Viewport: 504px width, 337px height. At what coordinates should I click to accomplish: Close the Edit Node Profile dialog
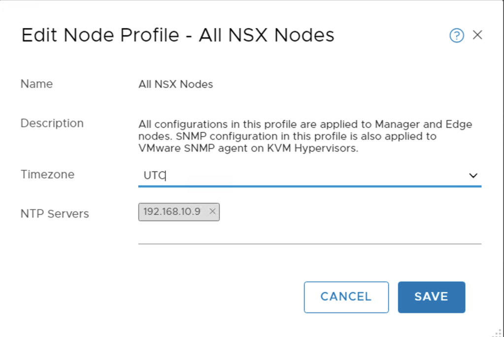[477, 35]
